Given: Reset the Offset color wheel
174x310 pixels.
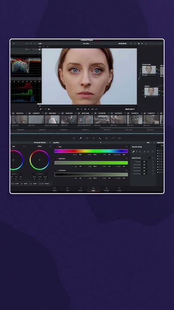Looking at the screenshot, I should [x=50, y=146].
